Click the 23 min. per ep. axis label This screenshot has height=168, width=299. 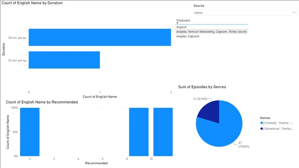(x=17, y=60)
